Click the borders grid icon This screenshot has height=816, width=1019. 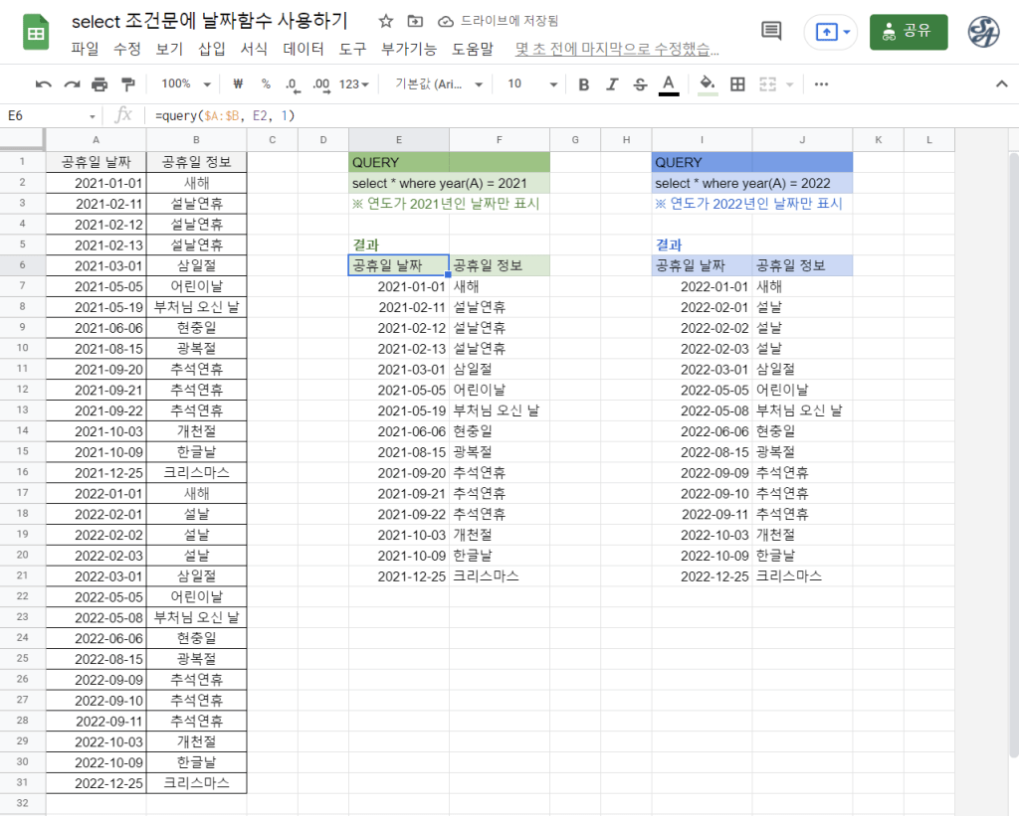pyautogui.click(x=737, y=84)
